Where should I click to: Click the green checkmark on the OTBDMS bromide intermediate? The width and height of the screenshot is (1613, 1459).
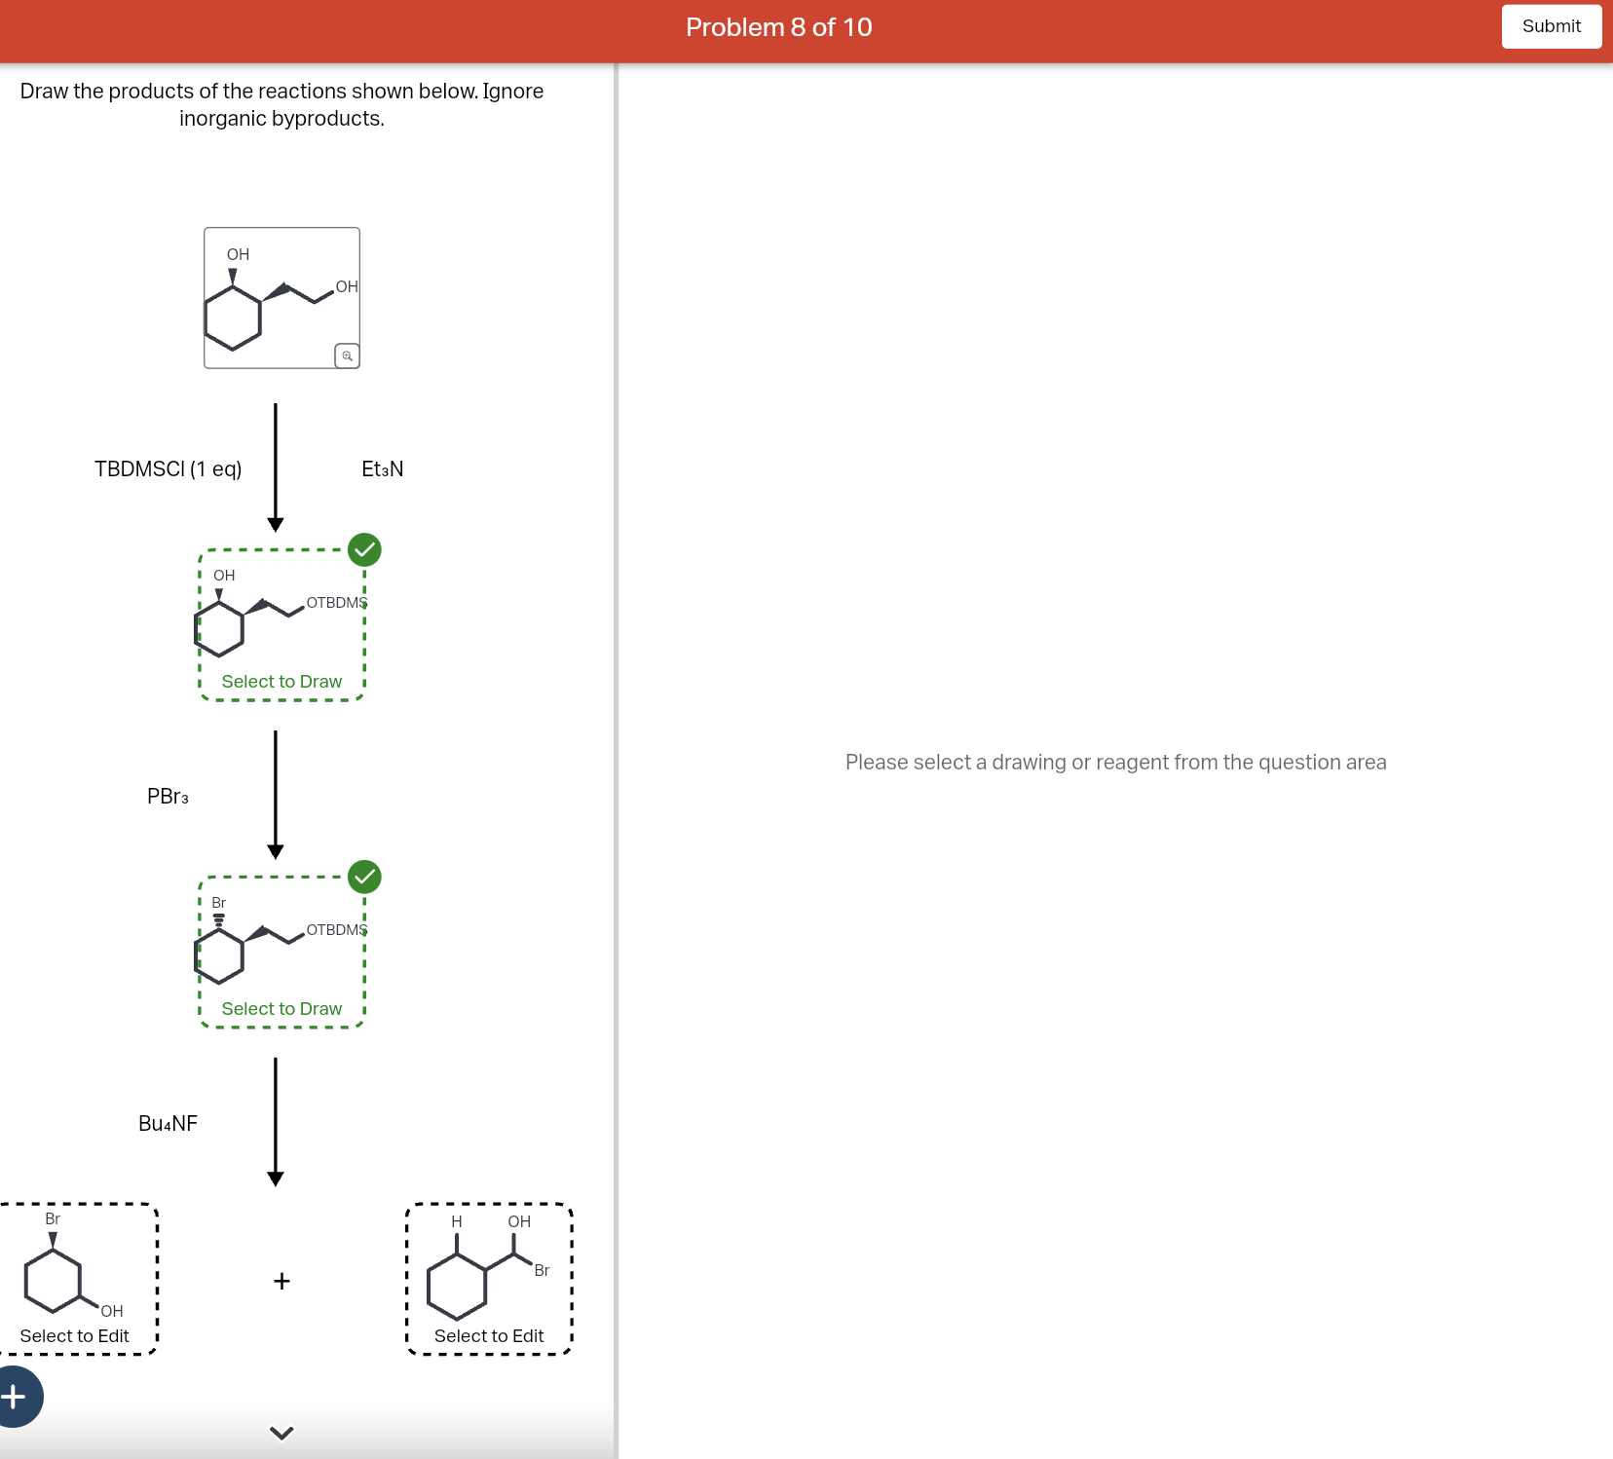tap(364, 877)
